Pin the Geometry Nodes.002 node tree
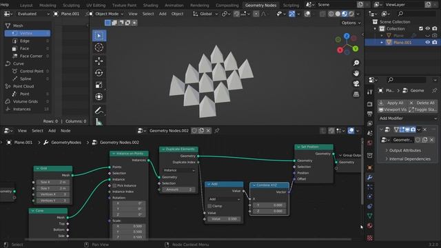The image size is (441, 248). [217, 130]
